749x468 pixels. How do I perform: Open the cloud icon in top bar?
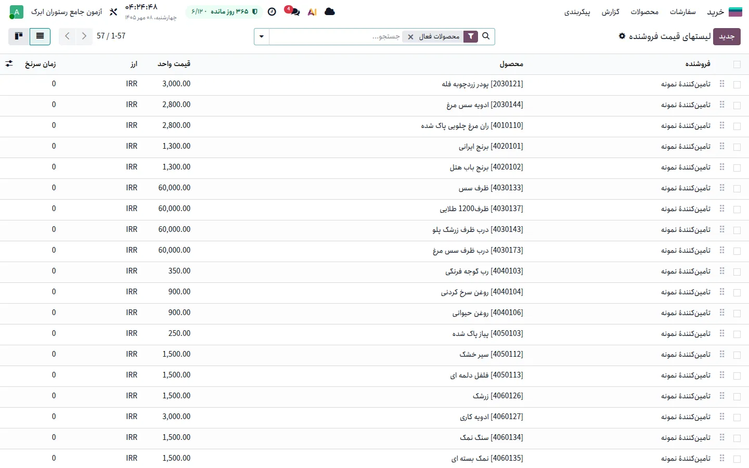tap(330, 11)
